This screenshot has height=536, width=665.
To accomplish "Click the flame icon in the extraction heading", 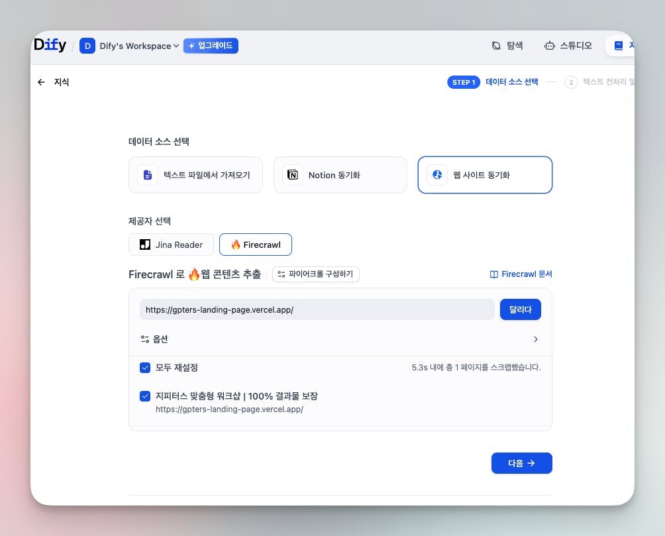I will pos(194,274).
